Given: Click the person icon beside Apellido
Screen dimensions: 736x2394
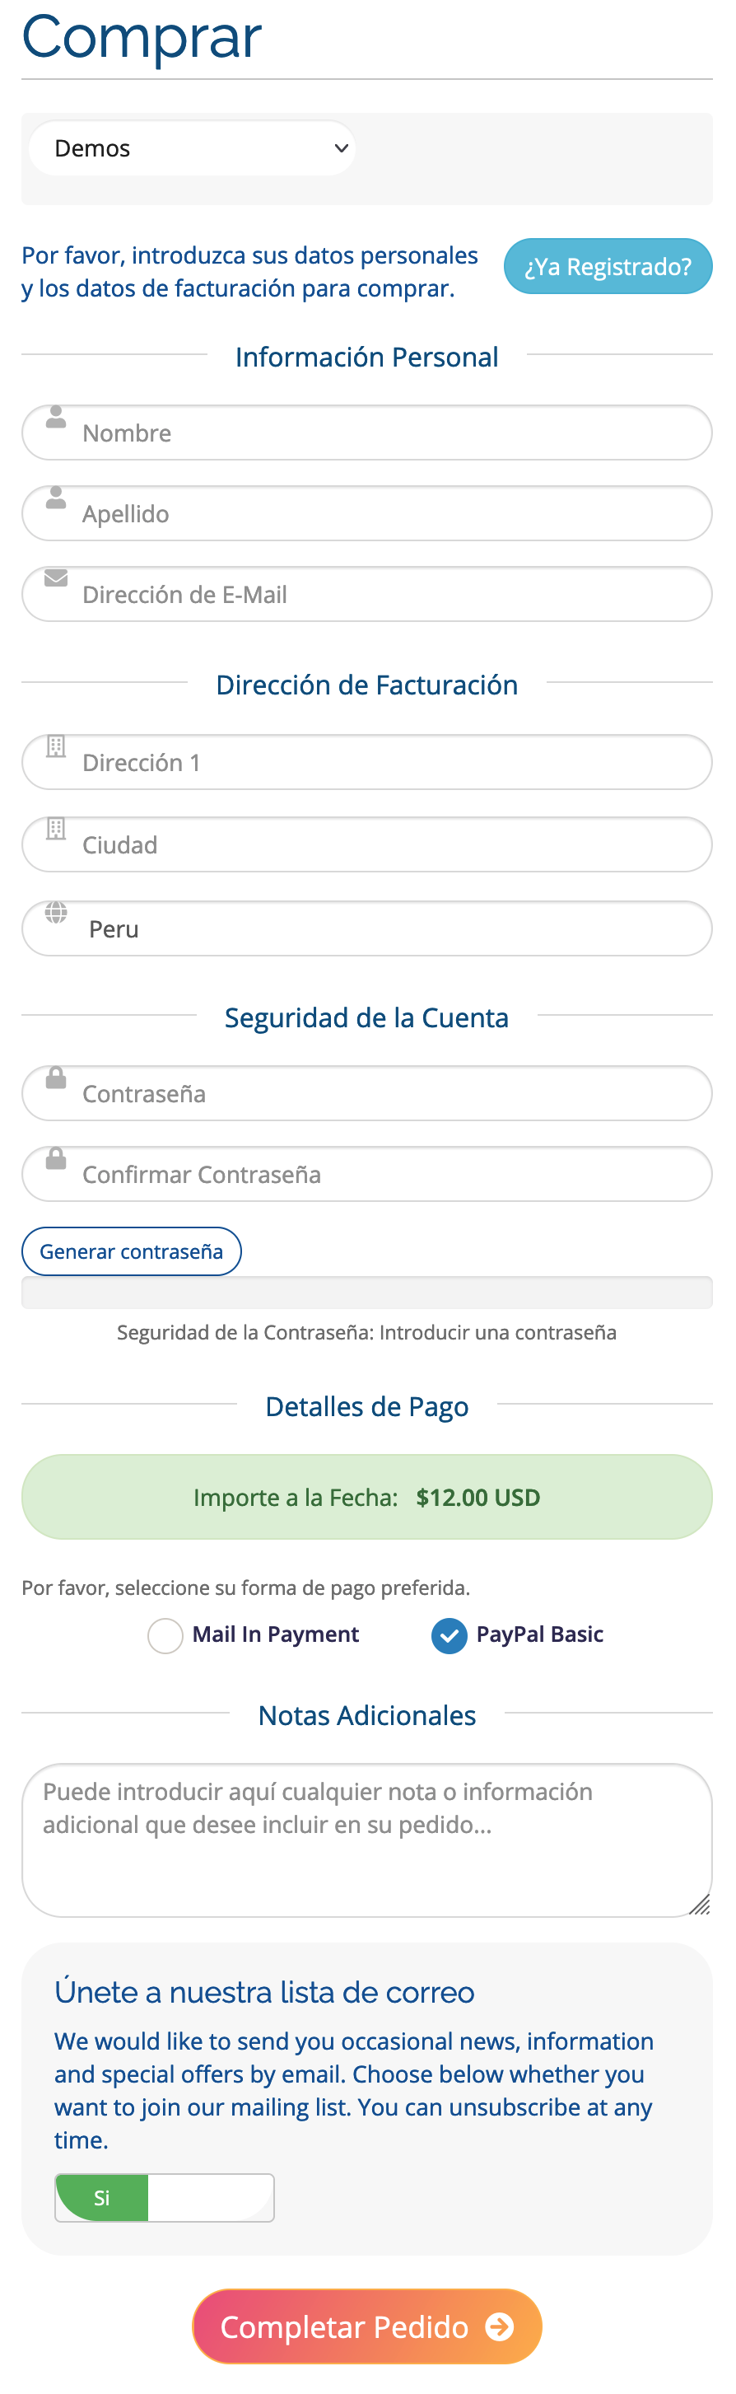Looking at the screenshot, I should (x=56, y=498).
